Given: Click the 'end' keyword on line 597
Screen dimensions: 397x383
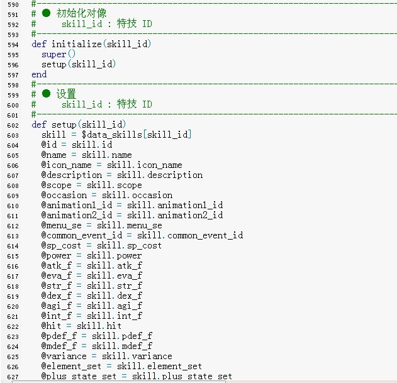Looking at the screenshot, I should click(x=39, y=74).
